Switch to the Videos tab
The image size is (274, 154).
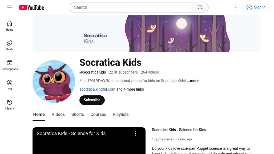pos(58,114)
